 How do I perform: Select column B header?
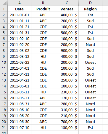click(43, 3)
